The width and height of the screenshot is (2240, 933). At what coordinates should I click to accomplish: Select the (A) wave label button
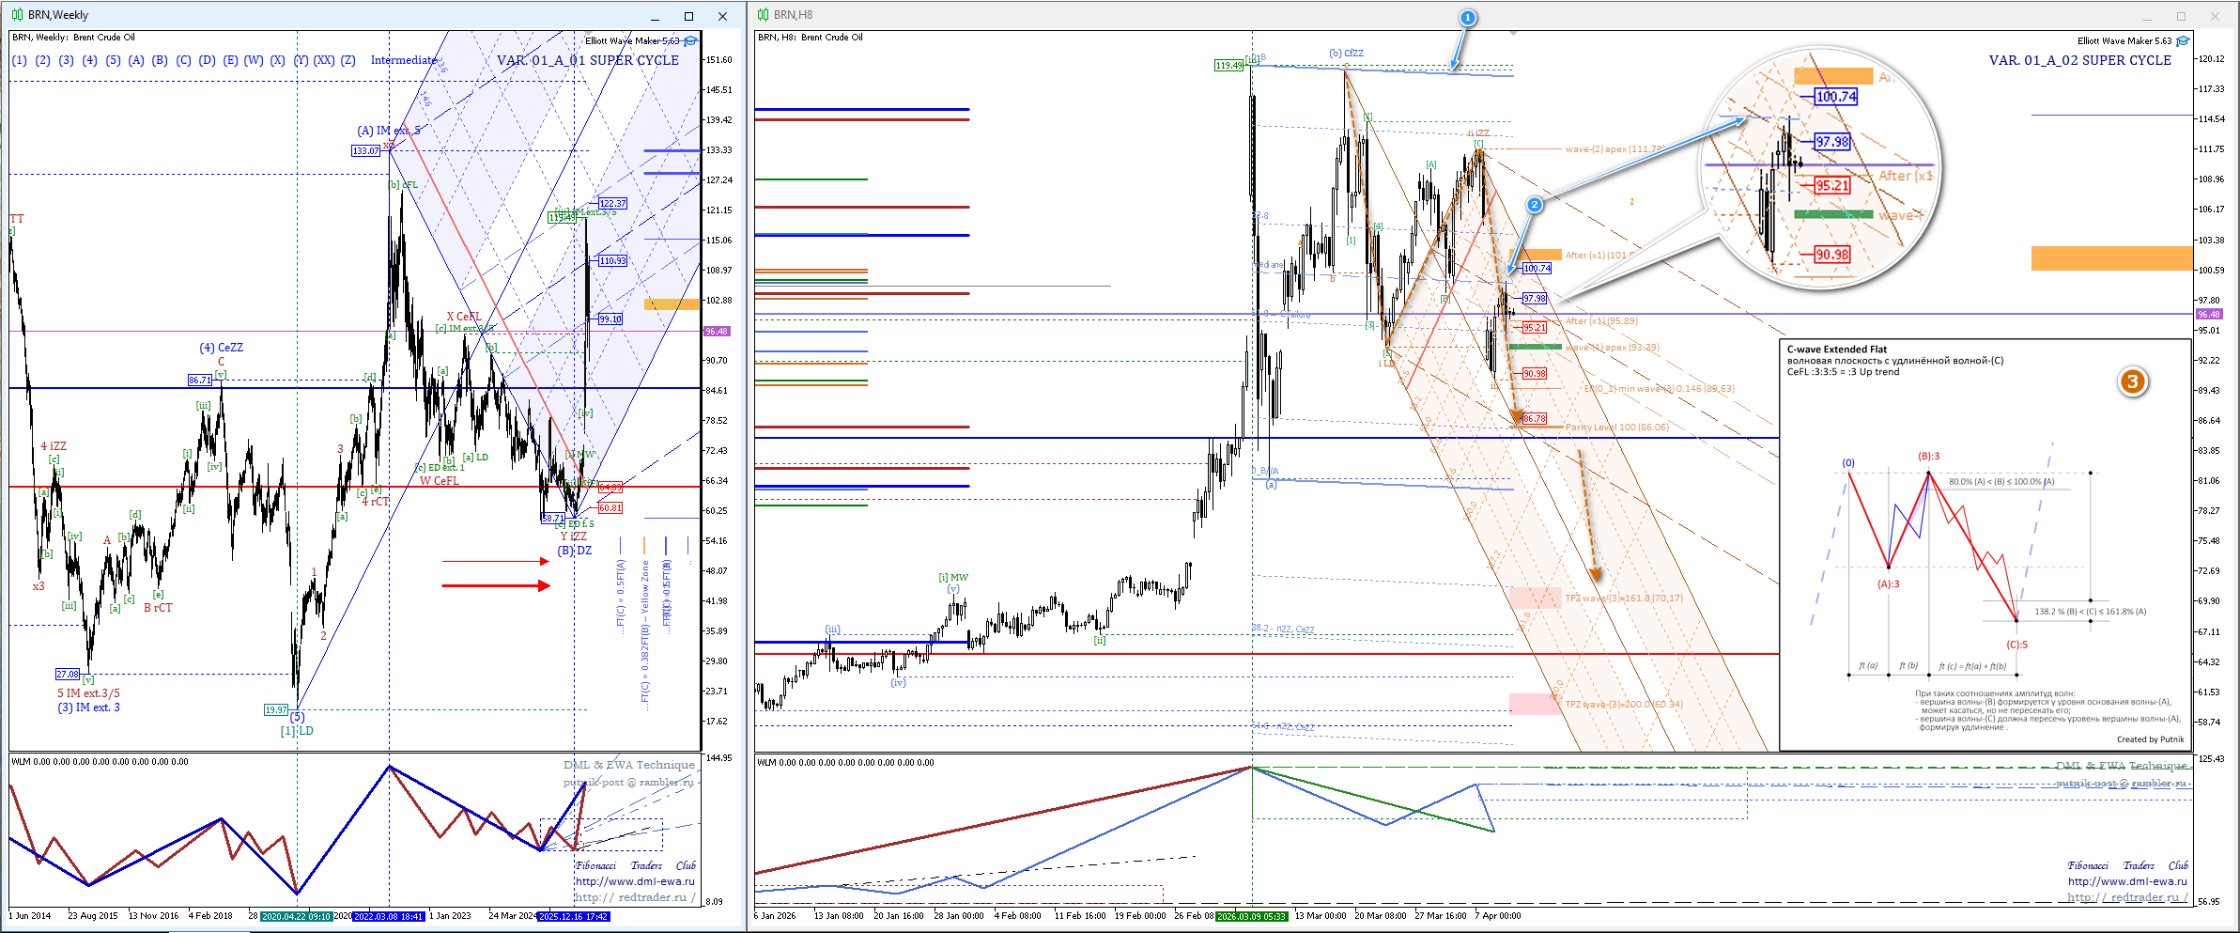click(136, 60)
